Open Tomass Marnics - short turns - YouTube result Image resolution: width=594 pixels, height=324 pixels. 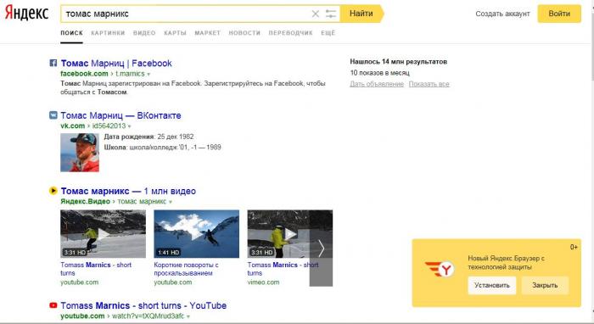(143, 305)
